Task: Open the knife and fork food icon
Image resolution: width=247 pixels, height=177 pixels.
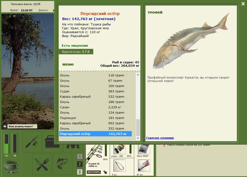Action: pos(42,164)
